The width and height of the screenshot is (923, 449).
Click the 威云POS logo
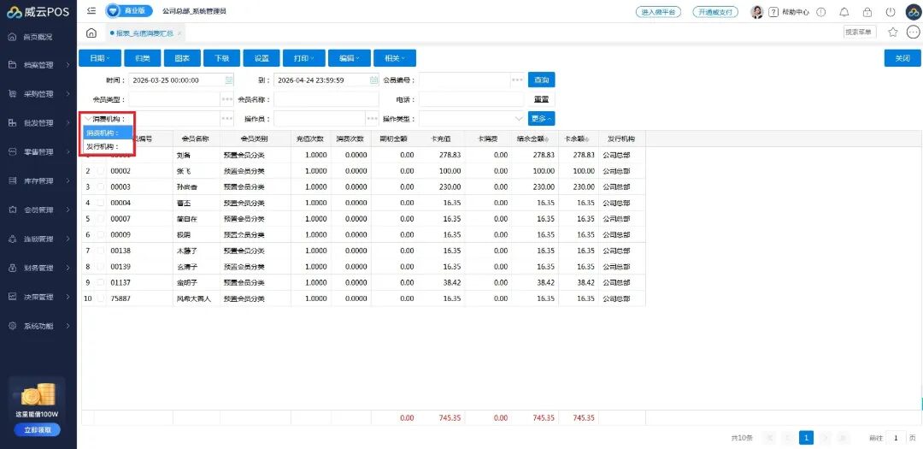[38, 12]
